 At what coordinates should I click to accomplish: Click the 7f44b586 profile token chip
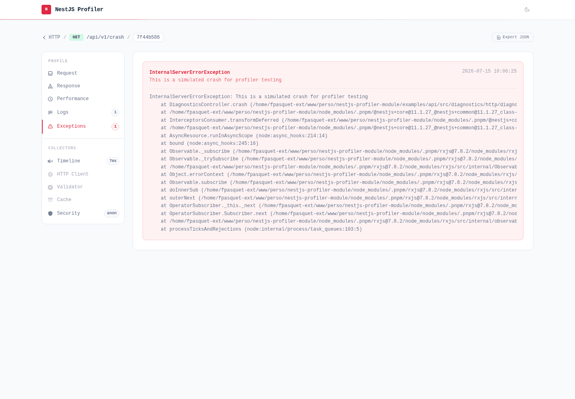(148, 38)
